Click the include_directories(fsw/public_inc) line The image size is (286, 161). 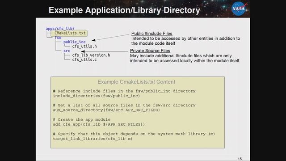coord(97,96)
